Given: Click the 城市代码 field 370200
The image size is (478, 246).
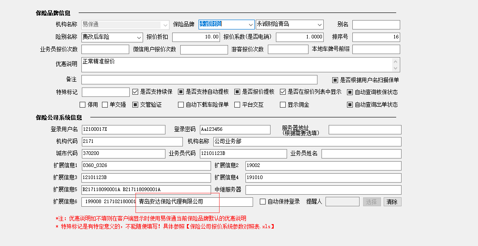Looking at the screenshot, I should tap(123, 154).
